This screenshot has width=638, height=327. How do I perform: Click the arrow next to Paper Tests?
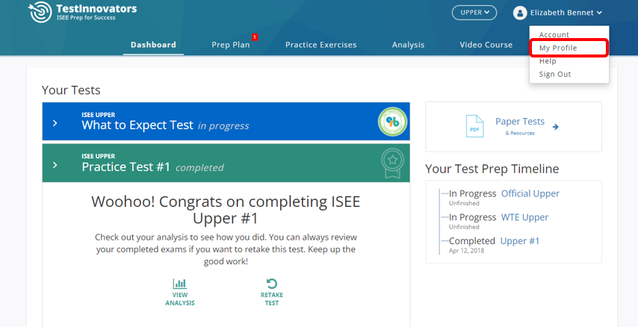[x=555, y=127]
